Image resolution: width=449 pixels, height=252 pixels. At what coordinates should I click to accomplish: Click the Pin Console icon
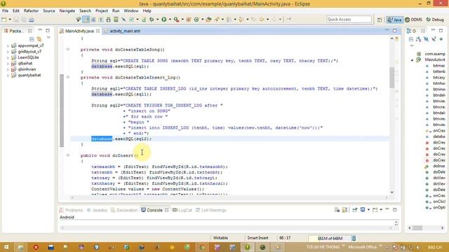(x=354, y=210)
